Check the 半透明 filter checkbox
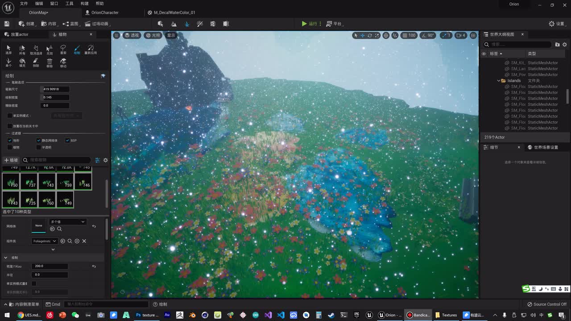 click(38, 147)
